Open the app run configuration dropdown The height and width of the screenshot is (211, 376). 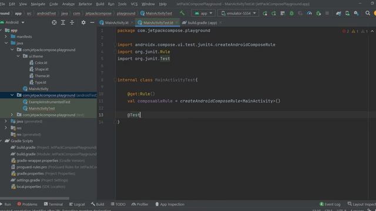(203, 13)
